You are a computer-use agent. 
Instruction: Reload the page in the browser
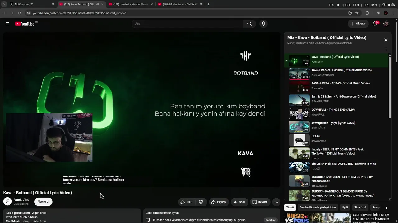point(20,13)
